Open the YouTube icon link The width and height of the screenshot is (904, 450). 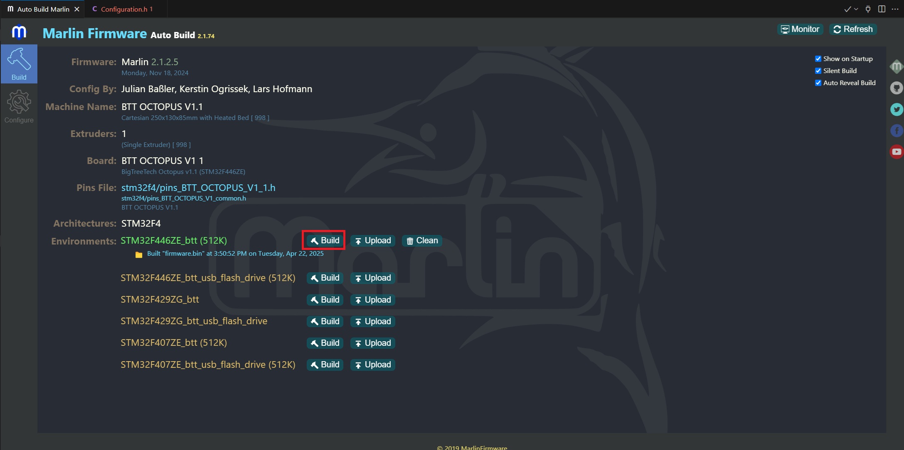897,152
